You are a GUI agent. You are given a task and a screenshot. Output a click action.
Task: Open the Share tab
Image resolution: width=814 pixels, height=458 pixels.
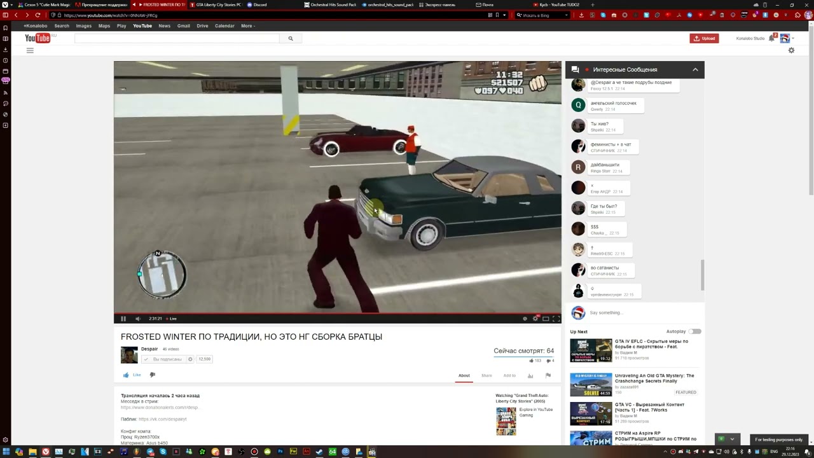[x=486, y=375]
